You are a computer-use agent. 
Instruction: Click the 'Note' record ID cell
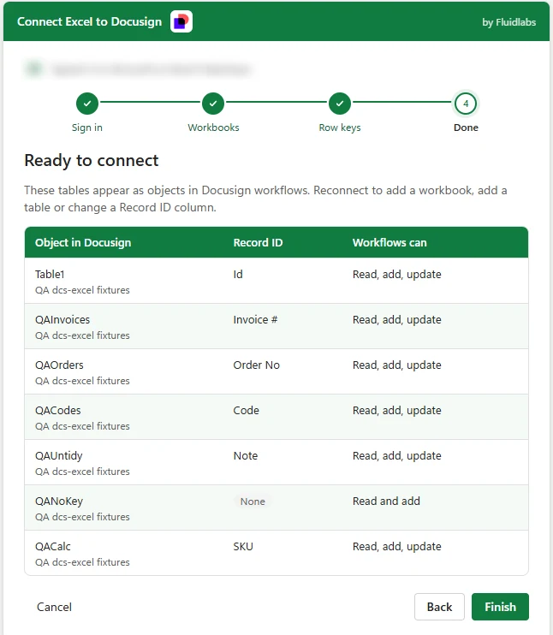[246, 455]
